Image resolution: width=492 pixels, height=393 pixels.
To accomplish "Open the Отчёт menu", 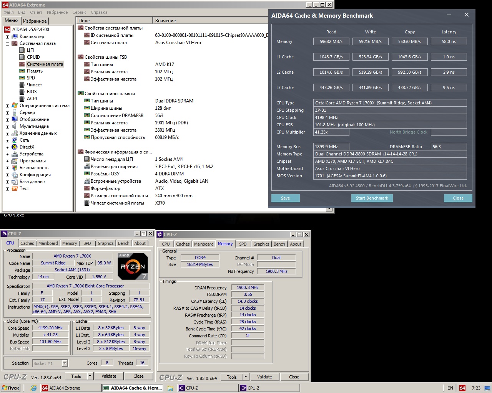I will (x=36, y=12).
